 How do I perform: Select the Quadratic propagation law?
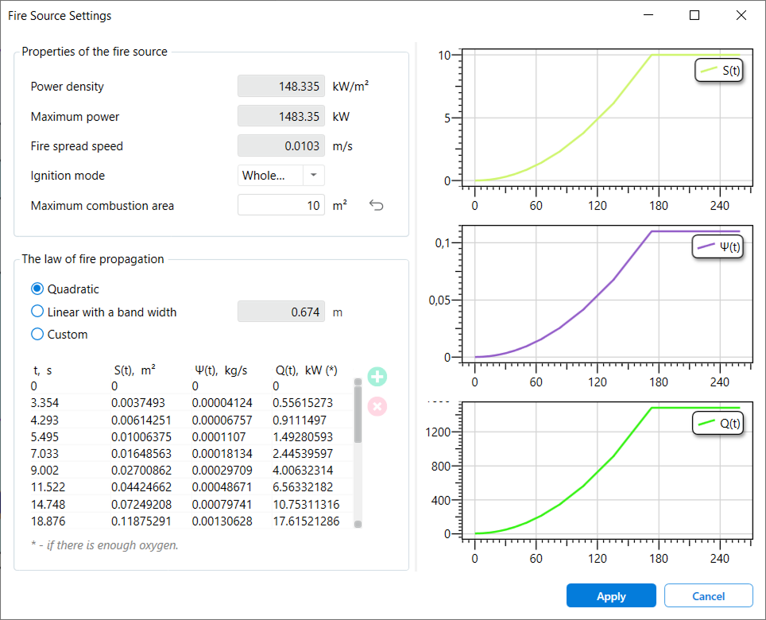(x=37, y=289)
